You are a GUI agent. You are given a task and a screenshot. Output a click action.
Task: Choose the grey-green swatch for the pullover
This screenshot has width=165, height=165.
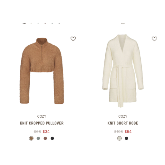[38, 138]
